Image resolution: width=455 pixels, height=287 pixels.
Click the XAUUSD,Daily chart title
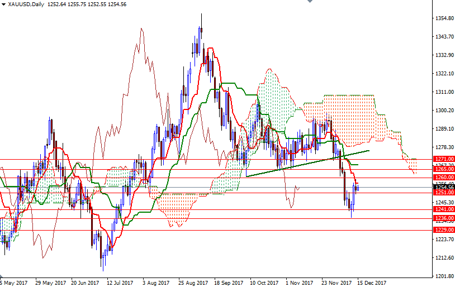[x=26, y=4]
